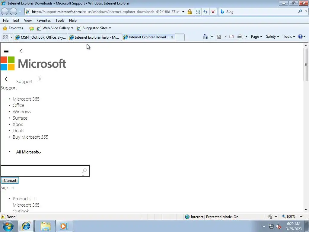Open the Page command bar menu
Viewport: 309px width, 232px height.
(x=256, y=37)
